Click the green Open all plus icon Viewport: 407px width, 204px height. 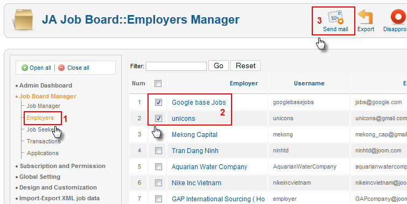[25, 68]
